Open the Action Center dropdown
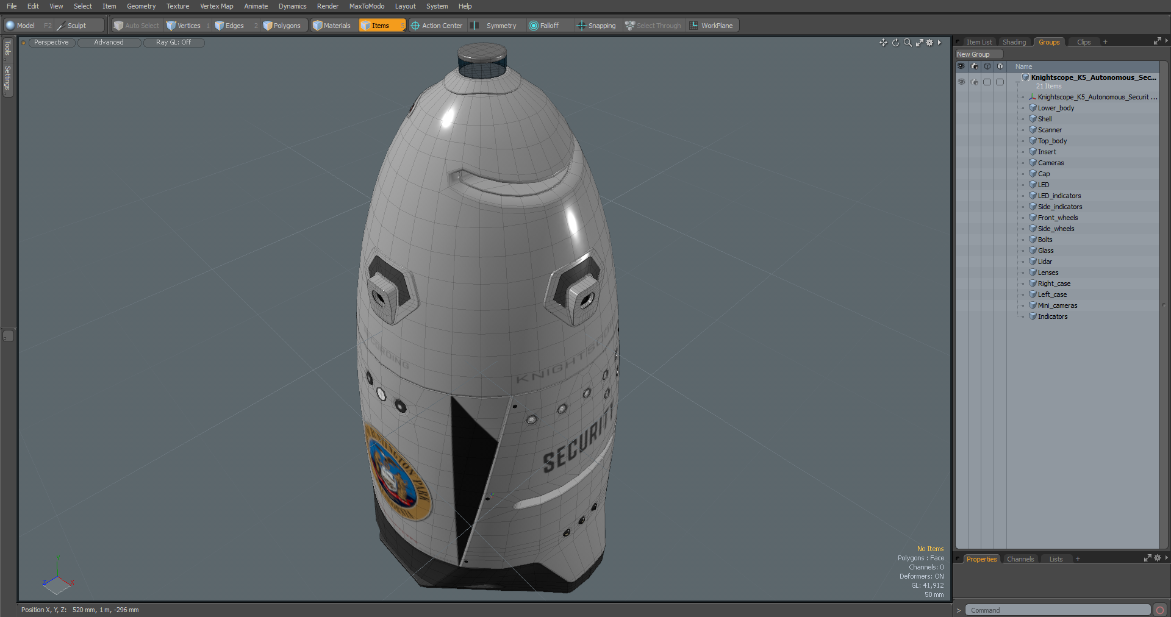Screen dimensions: 1171x617 point(437,26)
